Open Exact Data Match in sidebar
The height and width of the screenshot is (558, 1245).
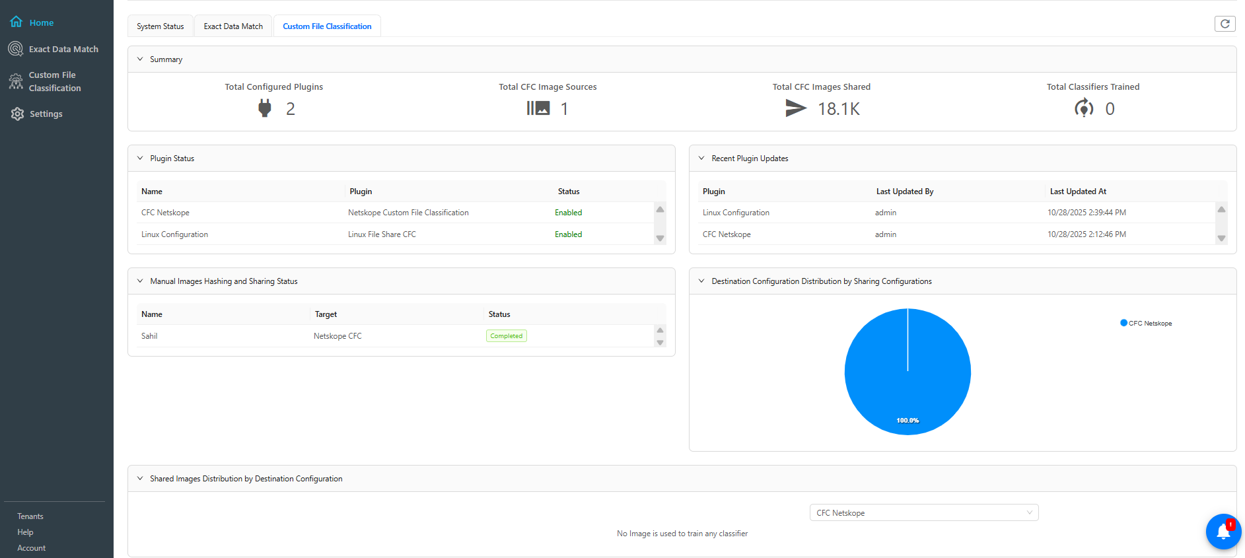point(63,49)
